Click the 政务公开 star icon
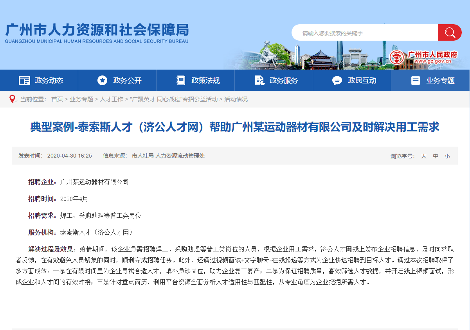 (x=102, y=81)
